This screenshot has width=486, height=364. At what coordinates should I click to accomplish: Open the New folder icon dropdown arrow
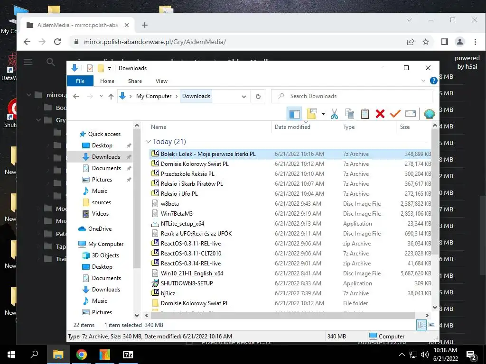click(323, 114)
